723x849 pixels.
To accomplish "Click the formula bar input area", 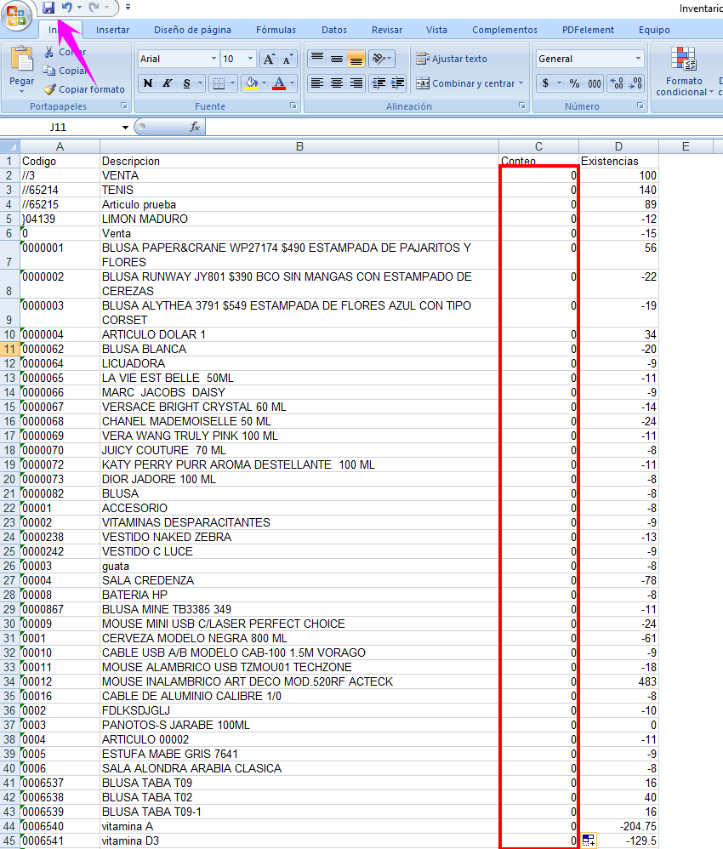I will click(x=464, y=128).
